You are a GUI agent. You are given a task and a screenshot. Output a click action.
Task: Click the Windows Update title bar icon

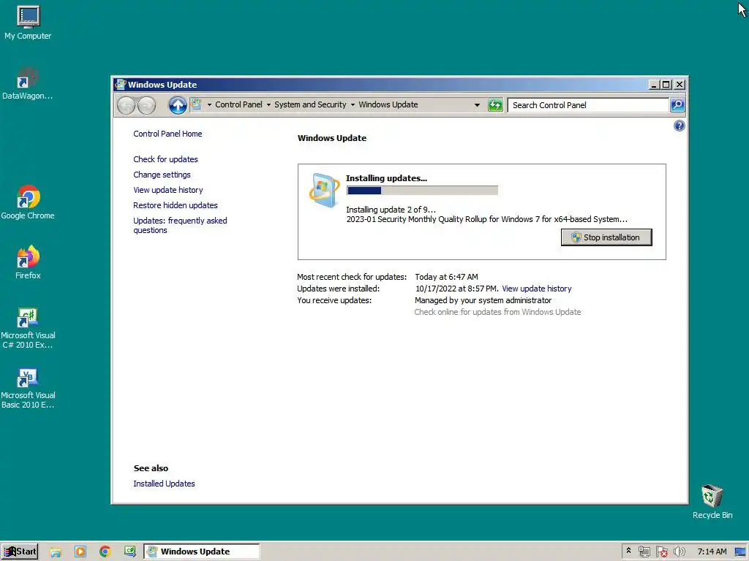(x=121, y=85)
